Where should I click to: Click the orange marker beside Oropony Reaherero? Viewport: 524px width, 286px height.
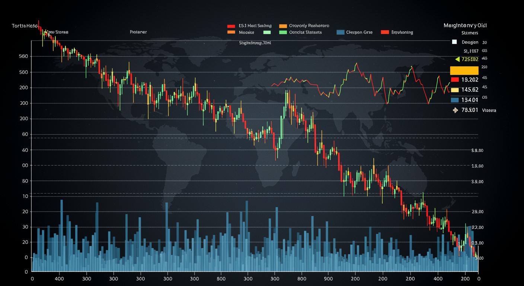click(283, 26)
